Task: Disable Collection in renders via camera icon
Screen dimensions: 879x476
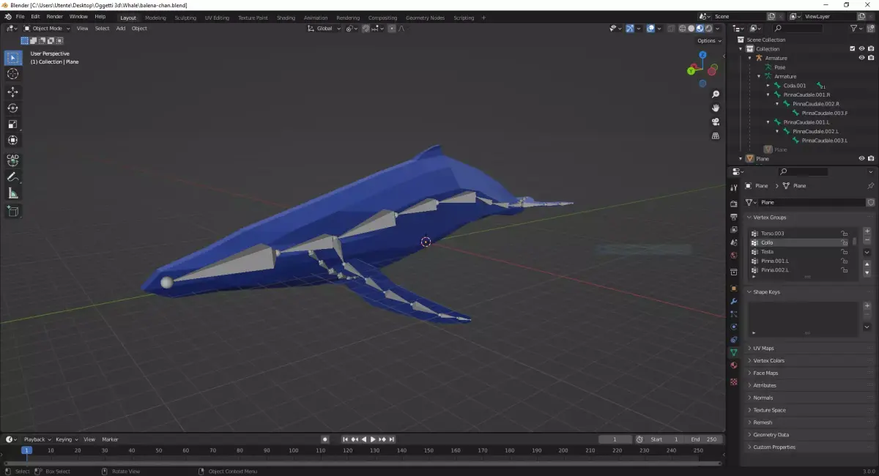Action: click(x=870, y=49)
